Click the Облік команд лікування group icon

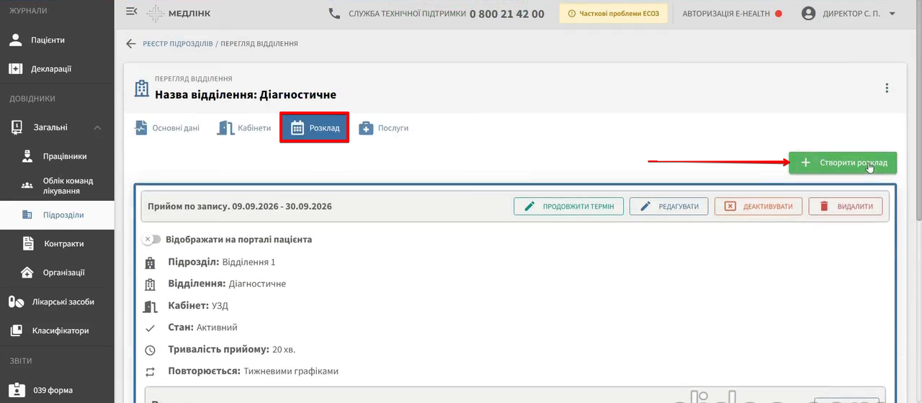(x=27, y=186)
